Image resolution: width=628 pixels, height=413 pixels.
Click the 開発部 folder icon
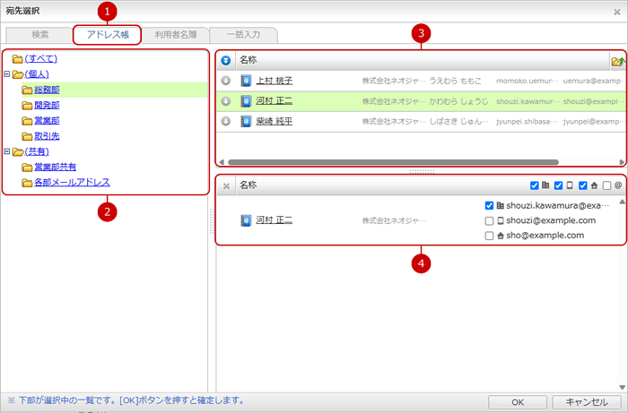(27, 105)
